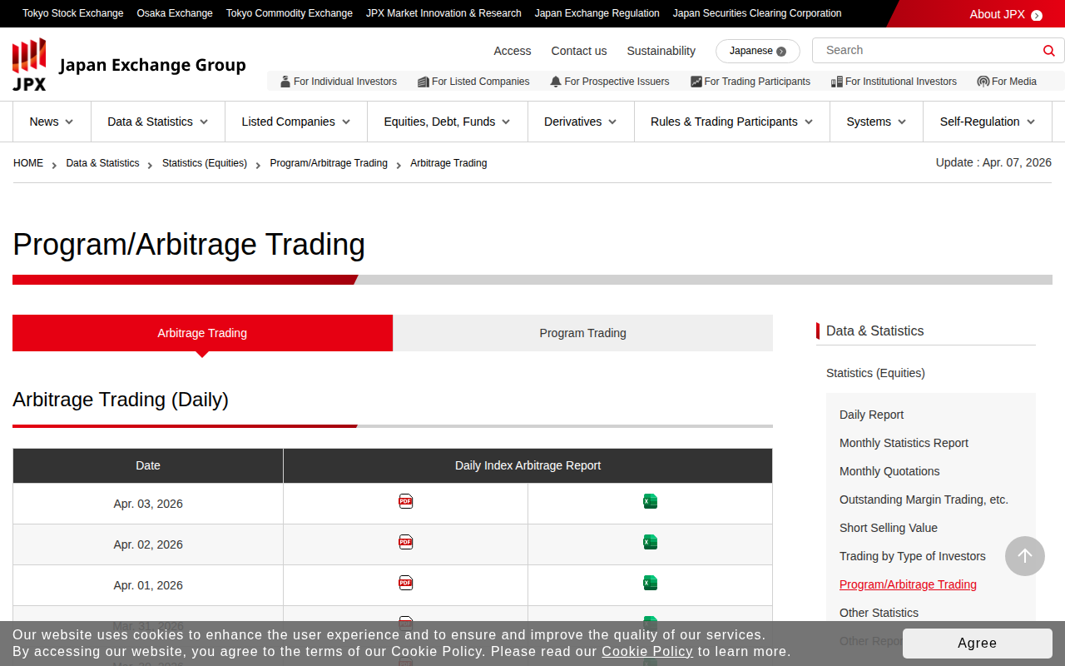Open the PDF report for Apr. 03, 2026
The image size is (1065, 666).
click(x=405, y=501)
